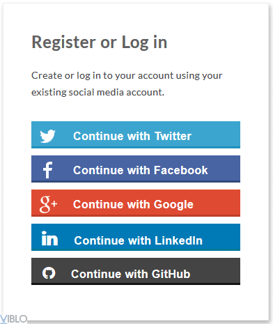Click the Create or log in description text
The width and height of the screenshot is (273, 324).
[x=127, y=76]
